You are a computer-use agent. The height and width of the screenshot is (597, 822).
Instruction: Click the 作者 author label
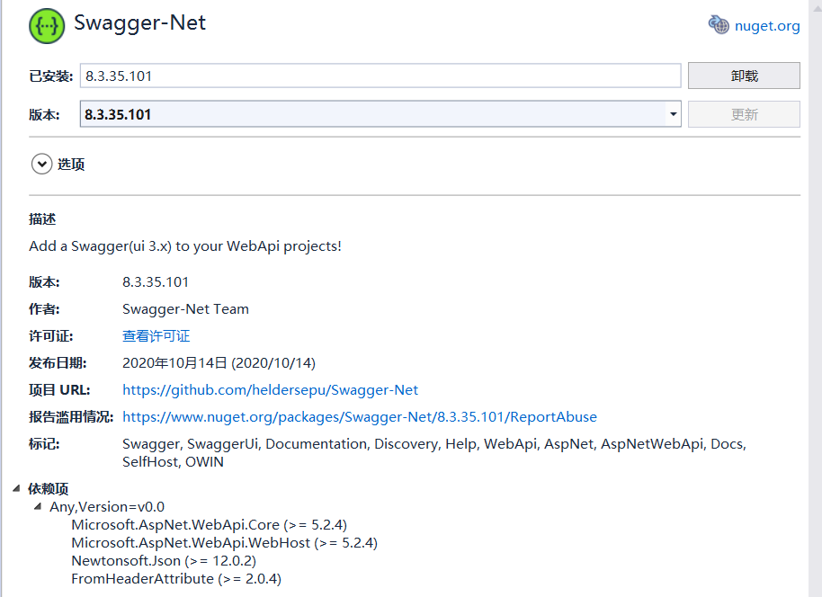tap(44, 309)
